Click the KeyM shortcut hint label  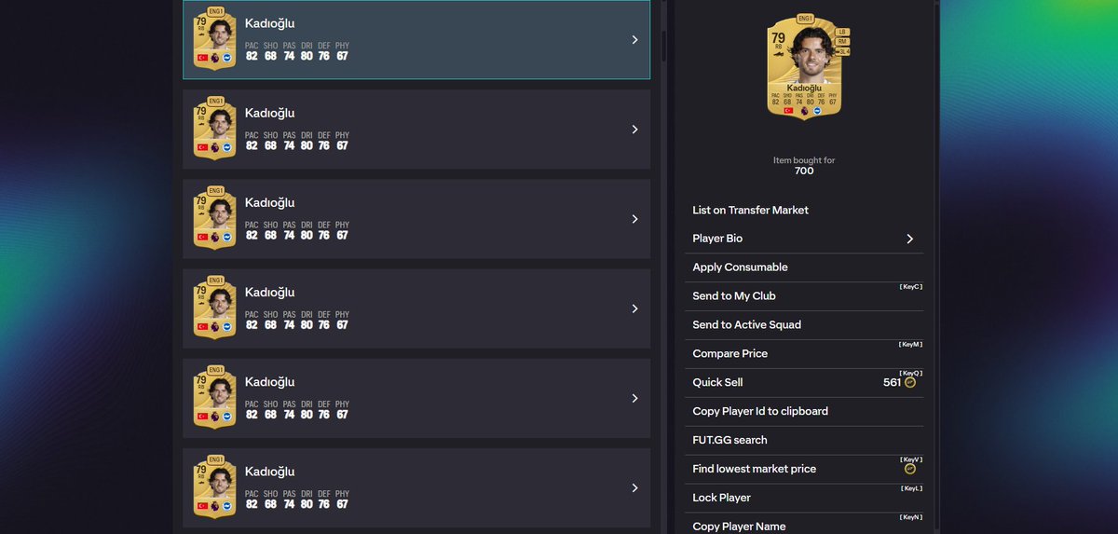pyautogui.click(x=910, y=345)
